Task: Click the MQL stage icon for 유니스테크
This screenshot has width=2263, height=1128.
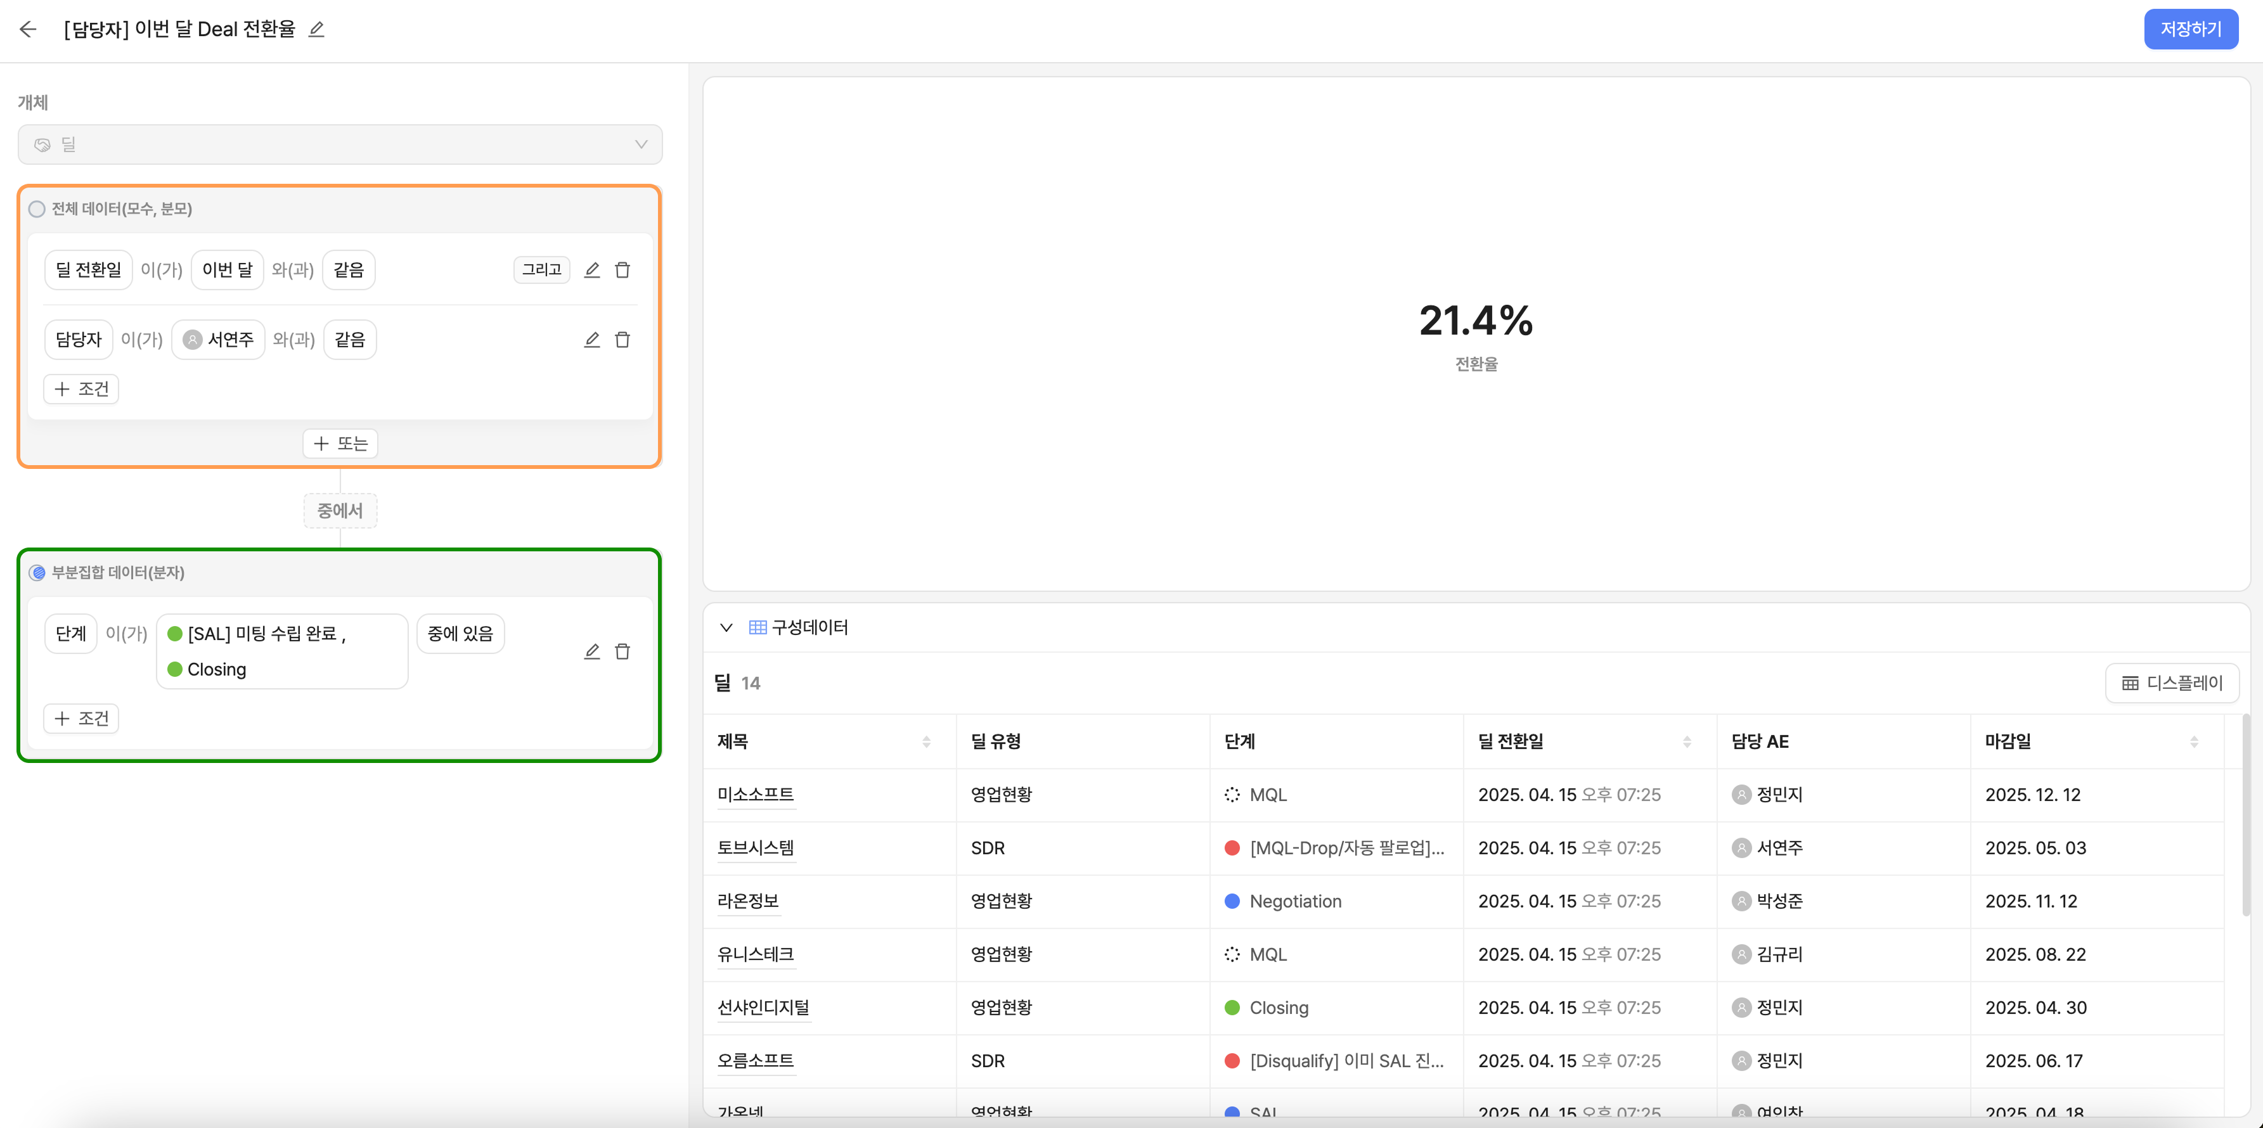Action: 1232,954
